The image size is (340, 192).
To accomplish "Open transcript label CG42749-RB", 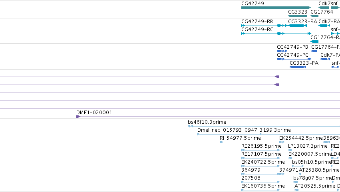I will tap(257, 22).
